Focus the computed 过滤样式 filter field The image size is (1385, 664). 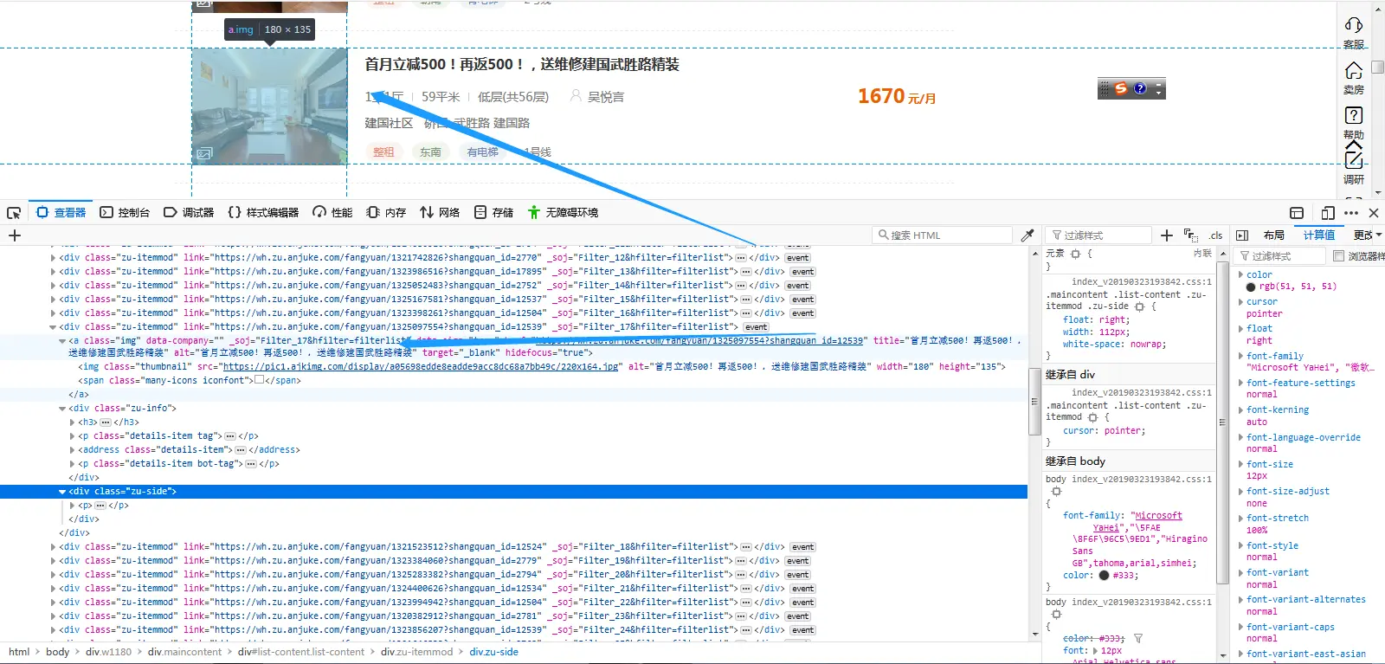[x=1280, y=256]
